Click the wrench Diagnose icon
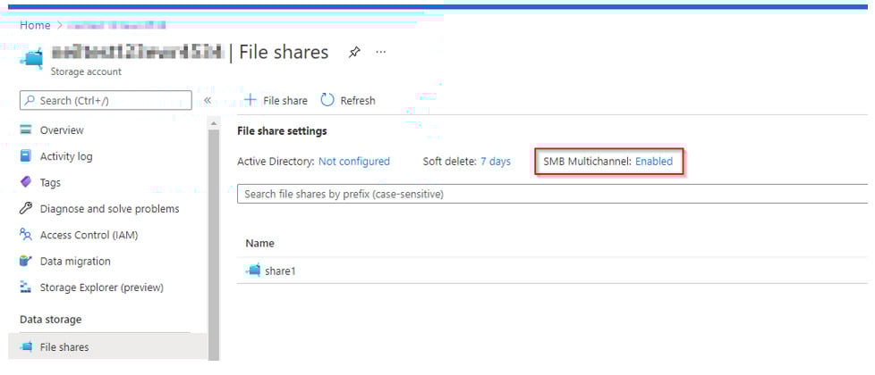Image resolution: width=875 pixels, height=375 pixels. pyautogui.click(x=26, y=208)
